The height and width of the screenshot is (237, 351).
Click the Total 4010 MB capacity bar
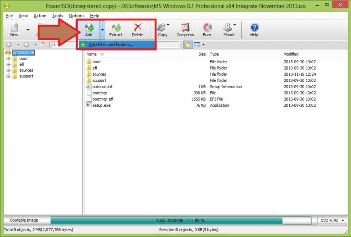[181, 221]
